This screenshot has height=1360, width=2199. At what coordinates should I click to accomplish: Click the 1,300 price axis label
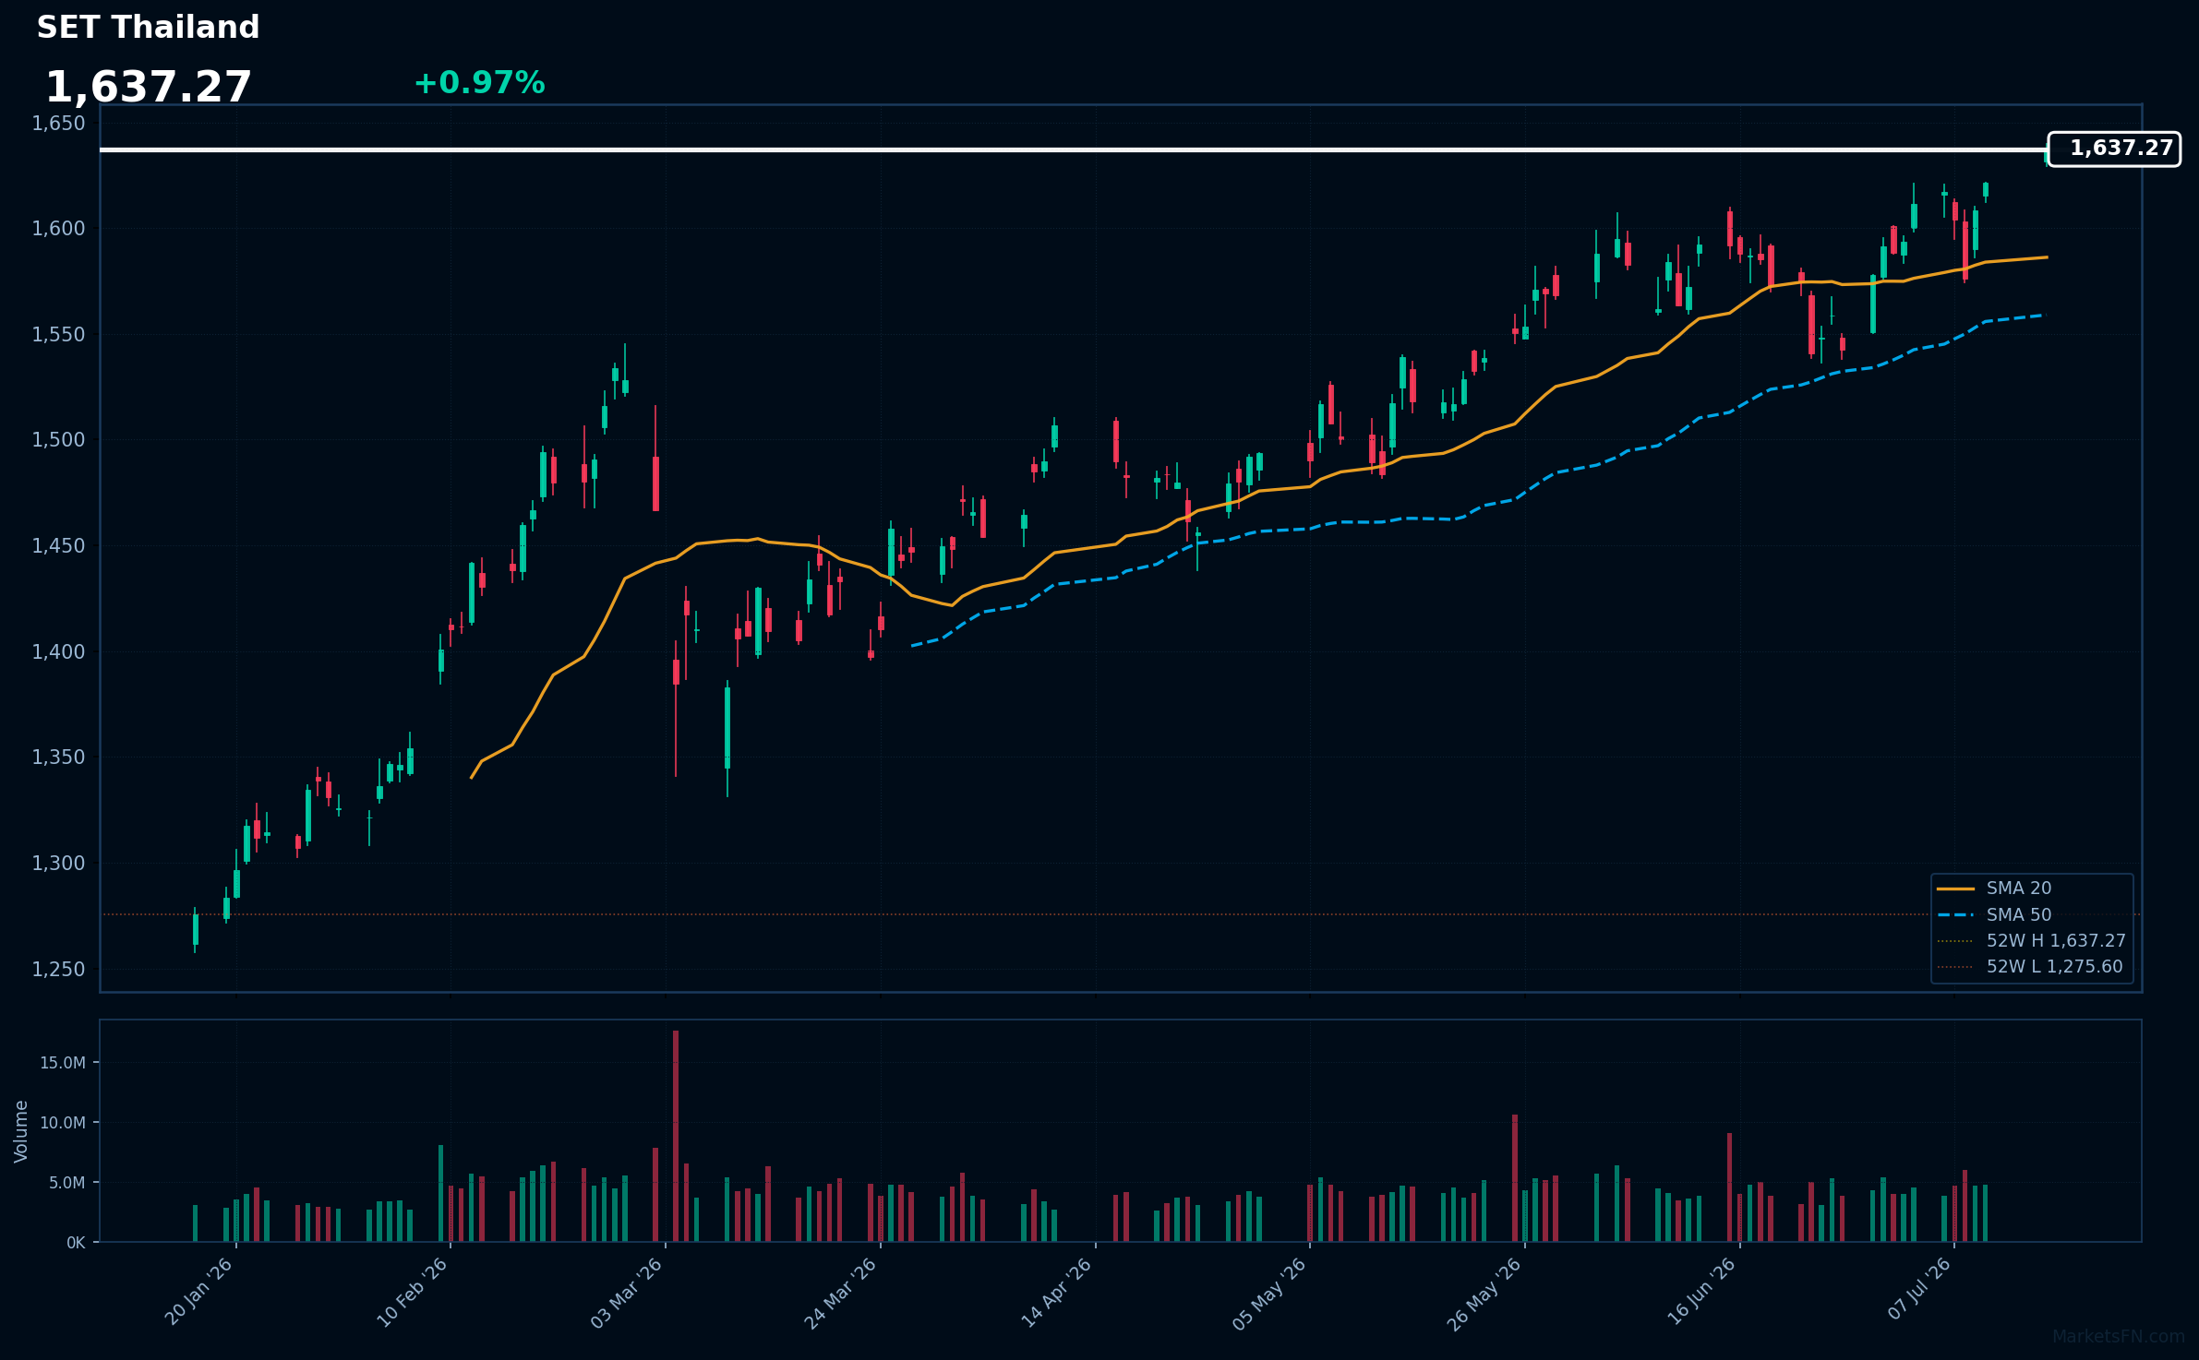point(58,864)
